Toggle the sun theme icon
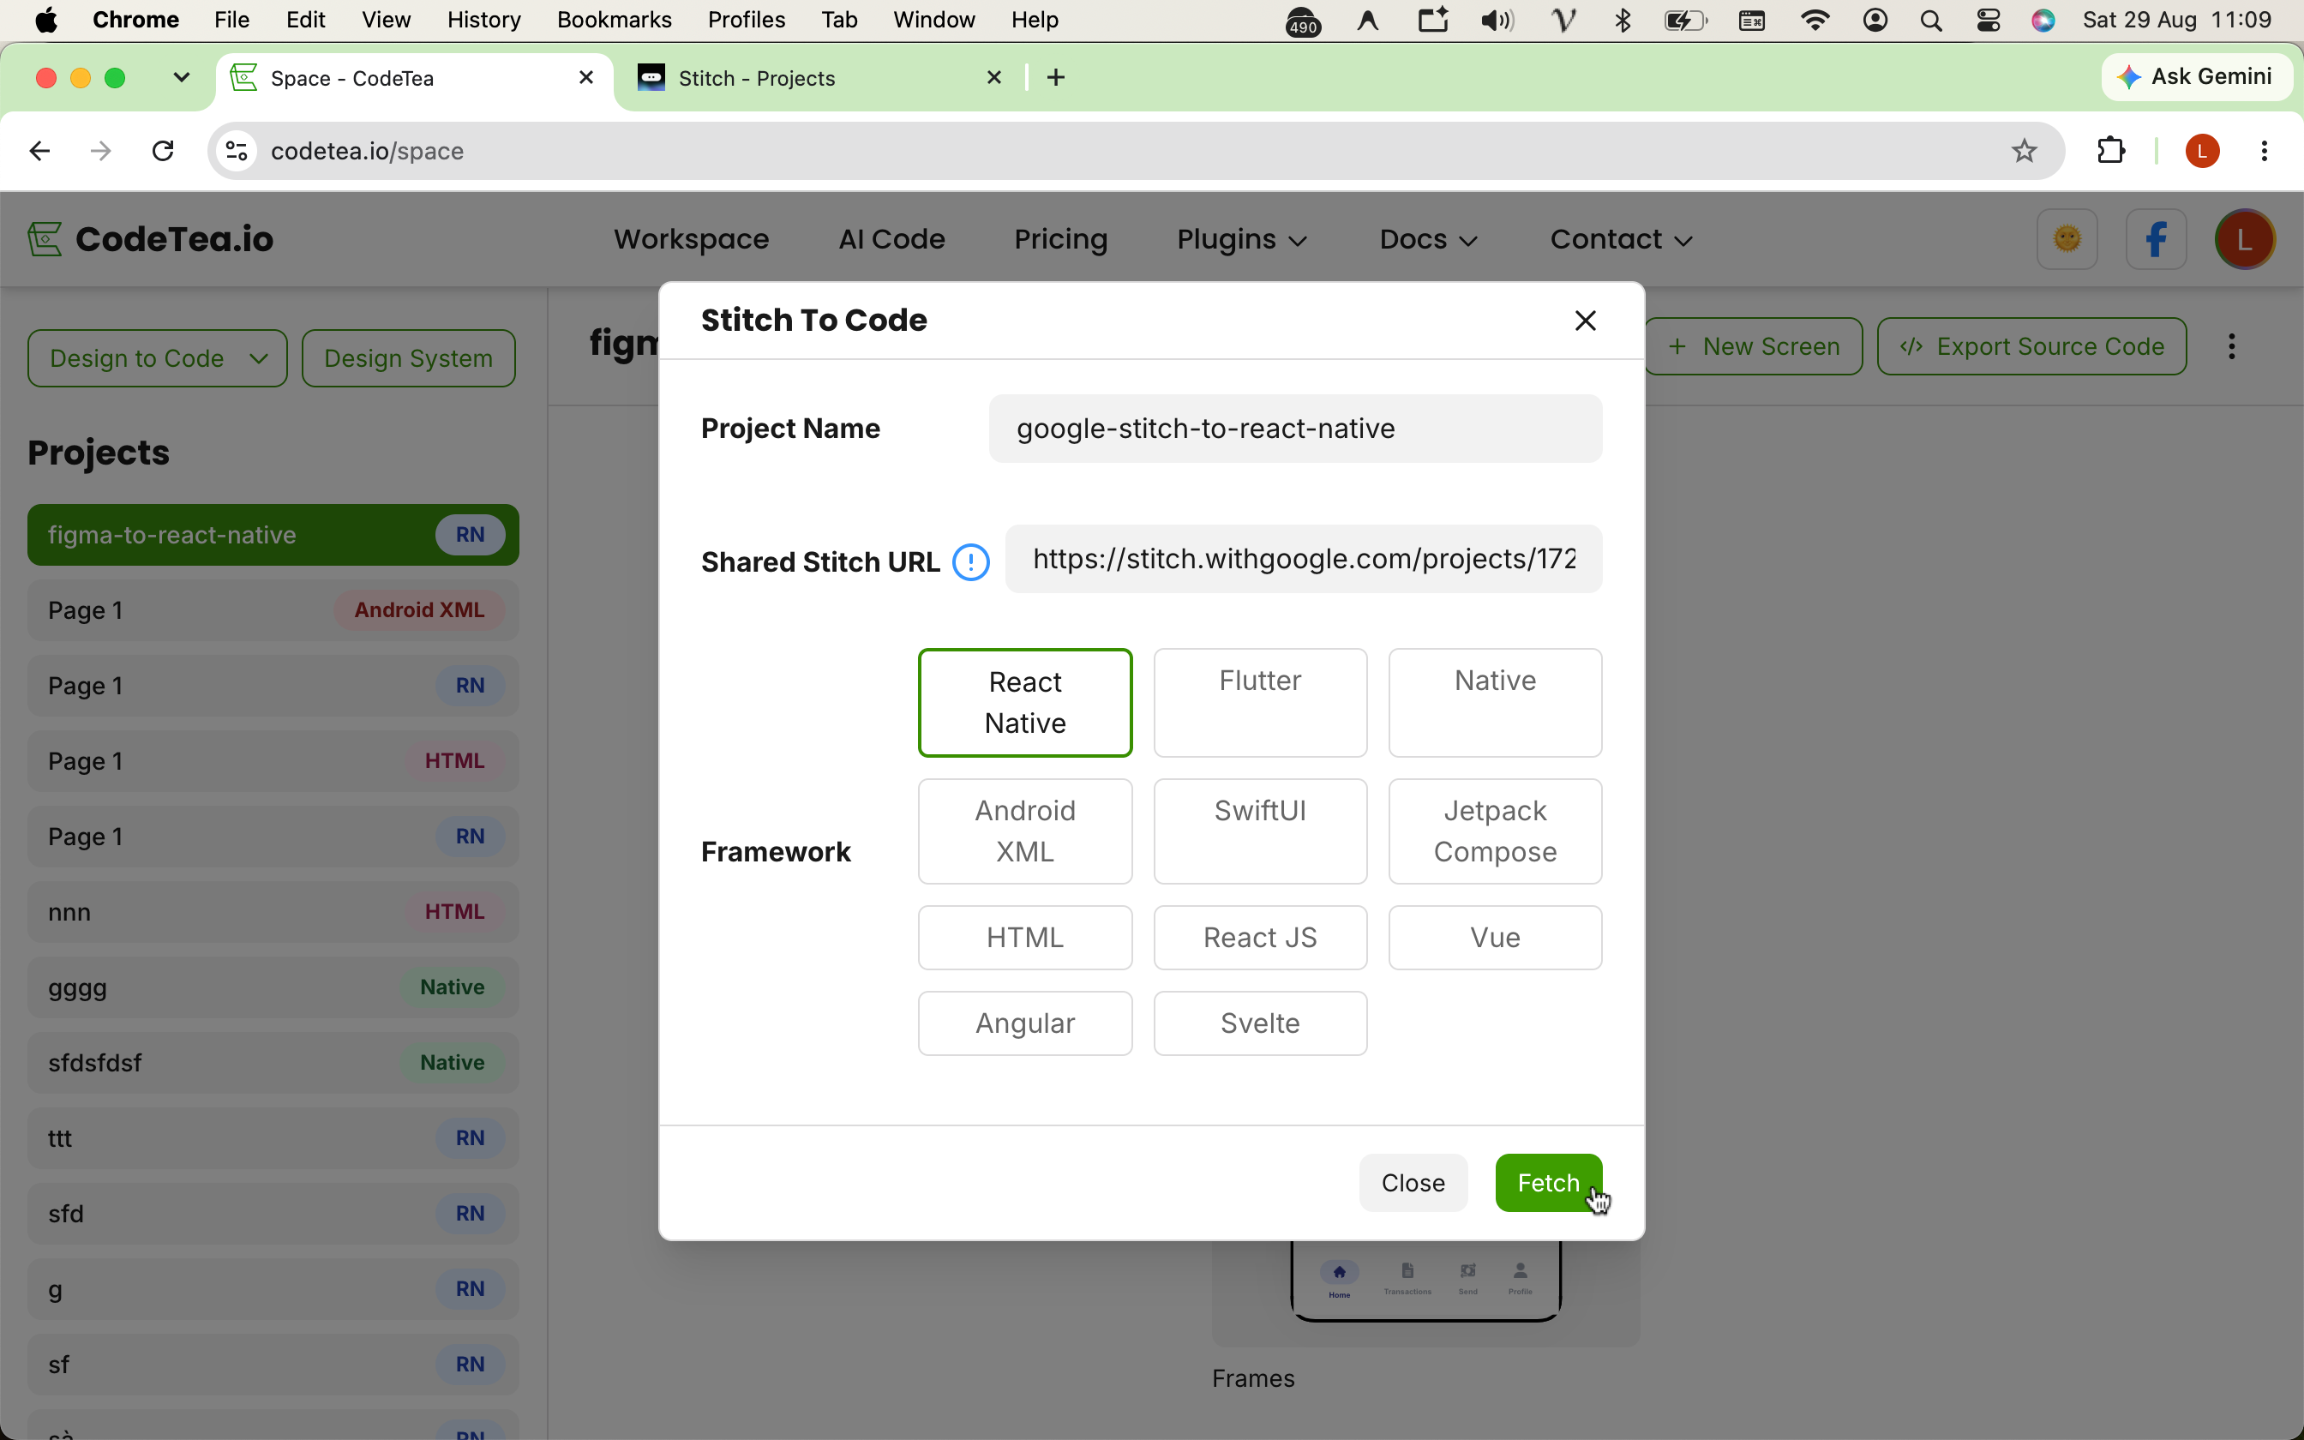The height and width of the screenshot is (1440, 2304). pyautogui.click(x=2067, y=239)
